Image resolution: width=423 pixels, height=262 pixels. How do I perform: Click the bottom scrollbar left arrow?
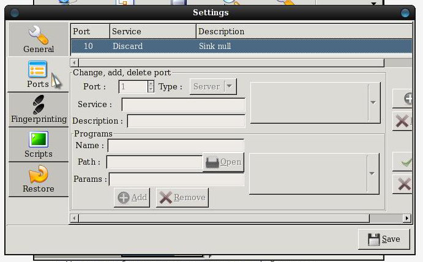click(x=74, y=218)
